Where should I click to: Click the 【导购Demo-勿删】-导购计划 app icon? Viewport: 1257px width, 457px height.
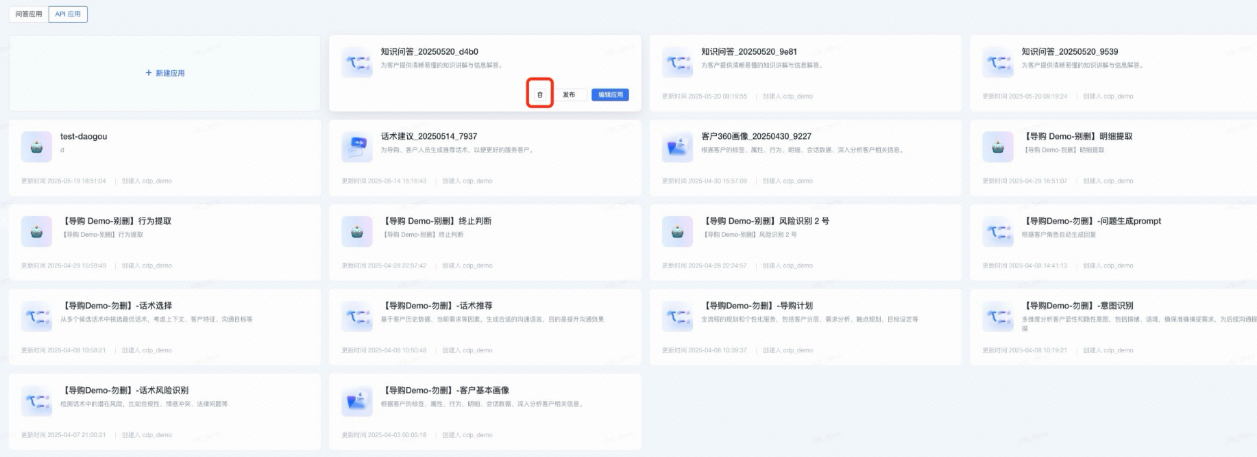tap(677, 317)
